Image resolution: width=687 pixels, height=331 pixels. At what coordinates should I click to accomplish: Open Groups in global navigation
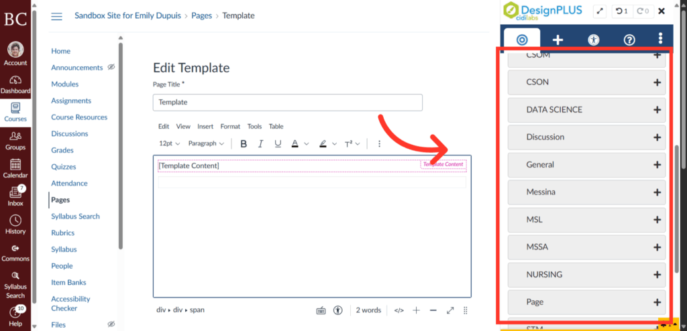15,141
